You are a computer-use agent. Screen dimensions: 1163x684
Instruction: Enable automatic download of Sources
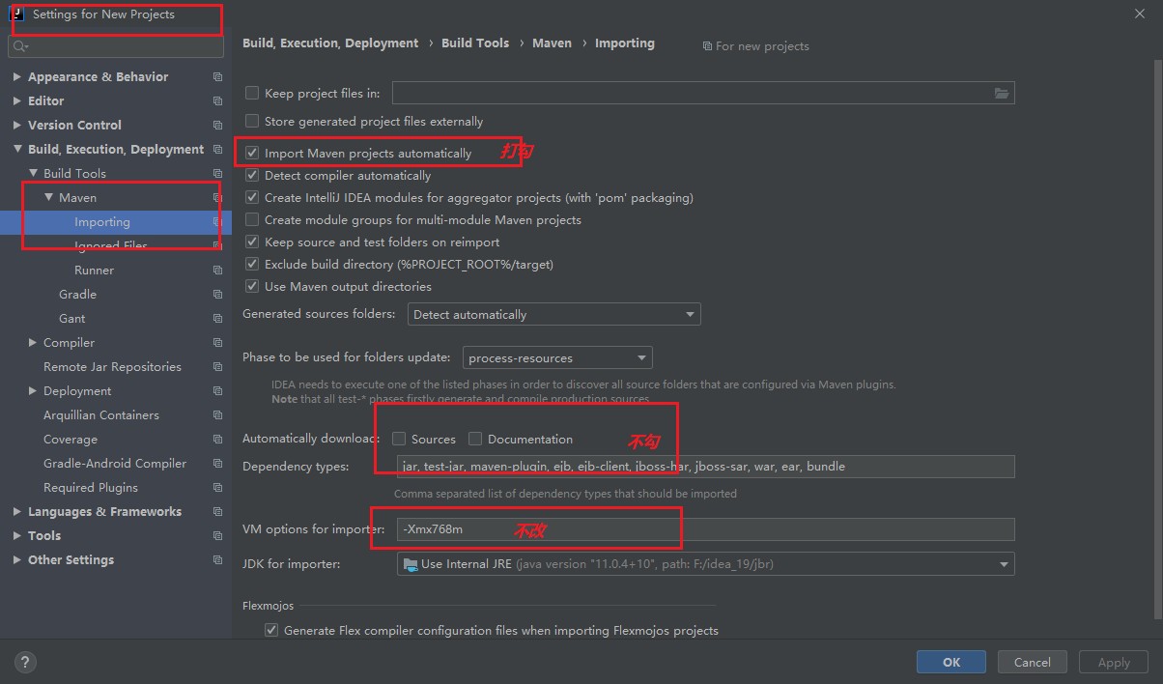(399, 439)
